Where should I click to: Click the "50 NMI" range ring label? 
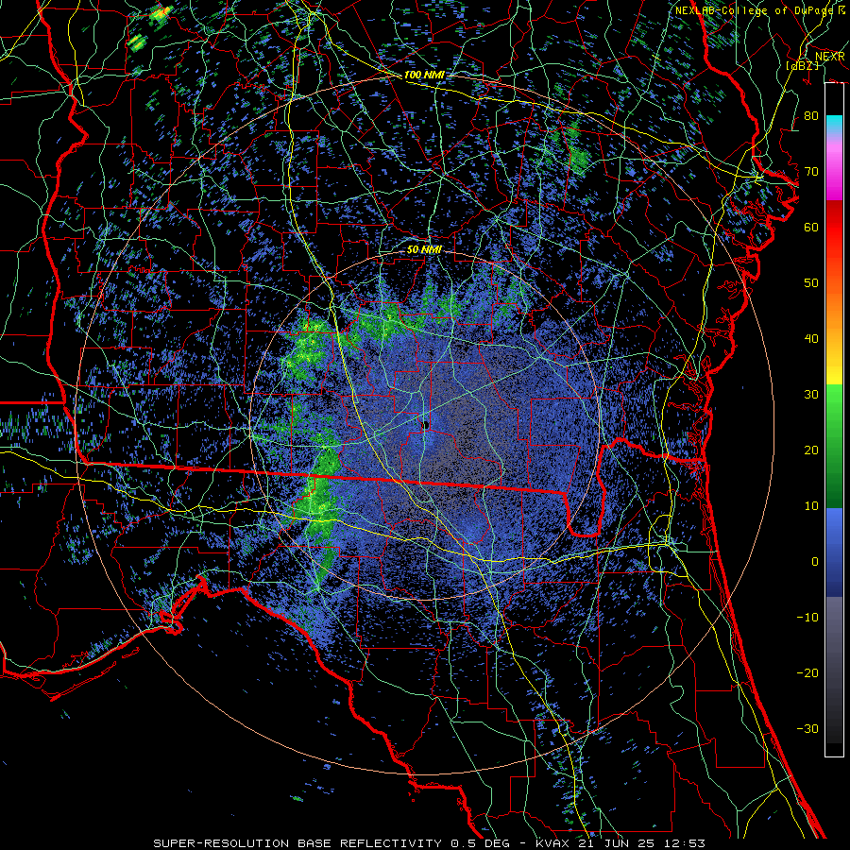424,250
